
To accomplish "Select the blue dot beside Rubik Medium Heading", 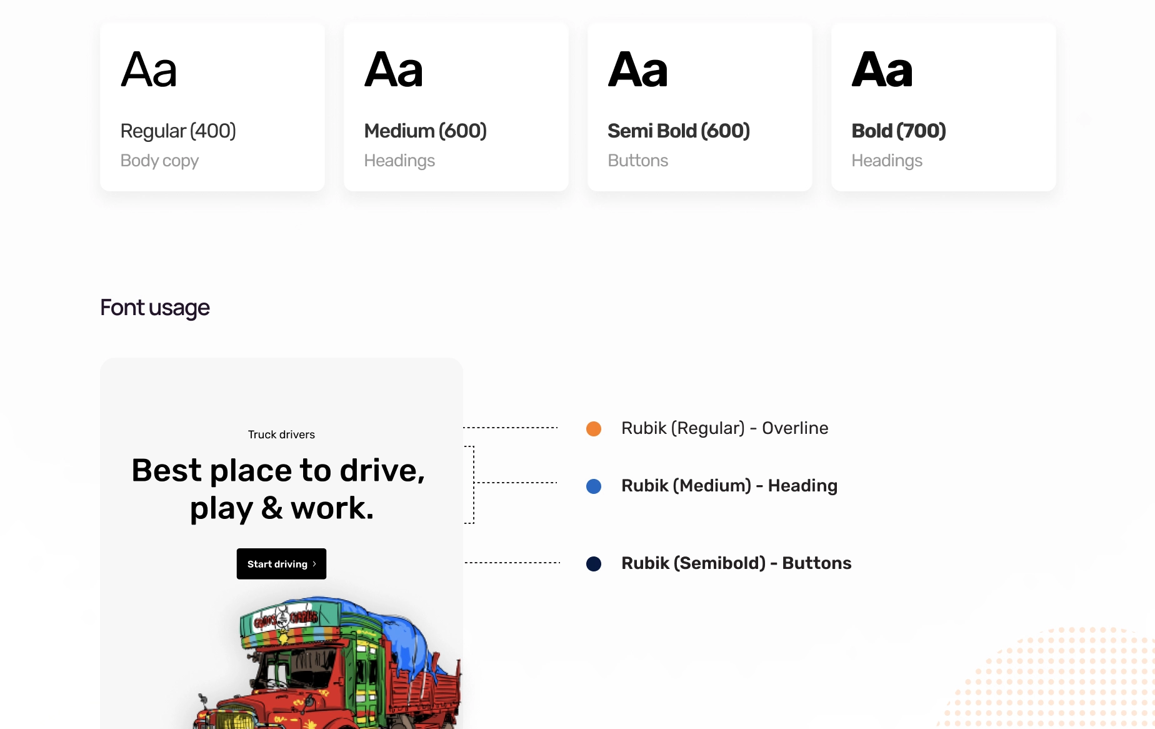I will click(594, 486).
